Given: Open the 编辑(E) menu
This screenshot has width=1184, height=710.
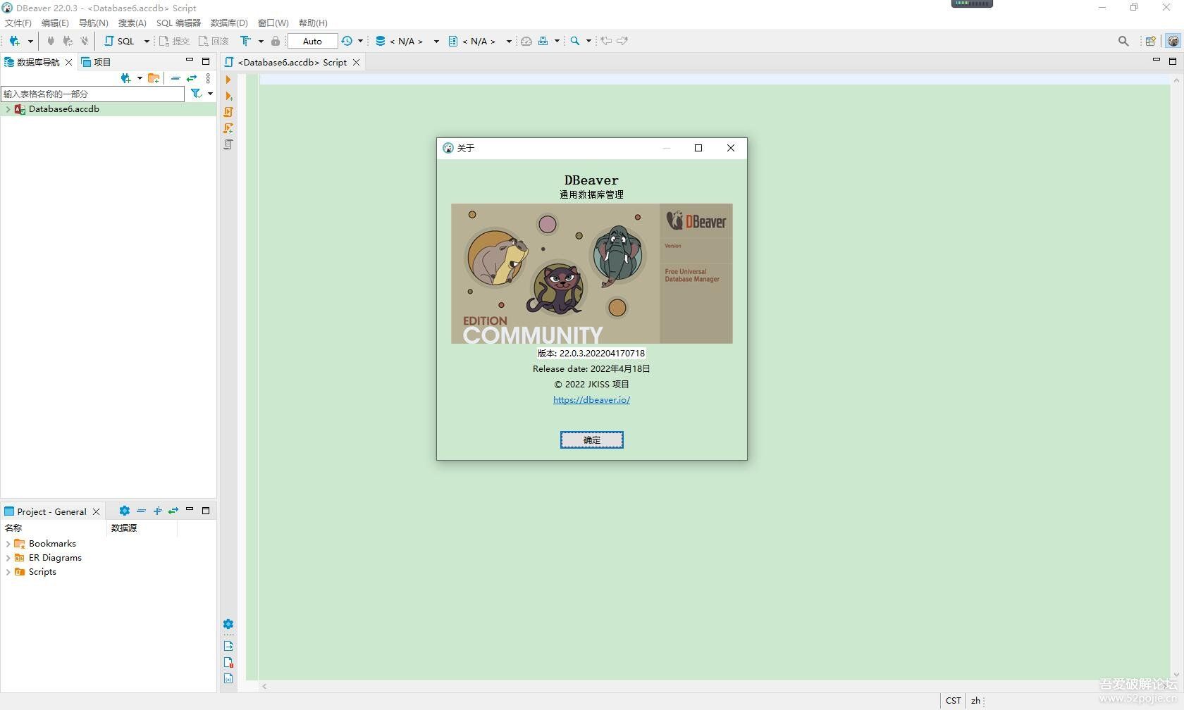Looking at the screenshot, I should tap(55, 23).
